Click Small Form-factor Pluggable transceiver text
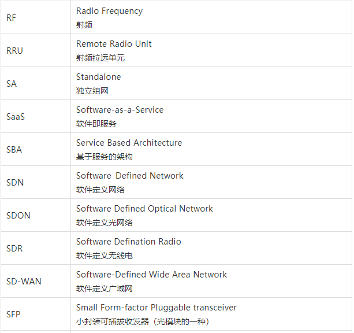This screenshot has width=354, height=333. [x=156, y=308]
